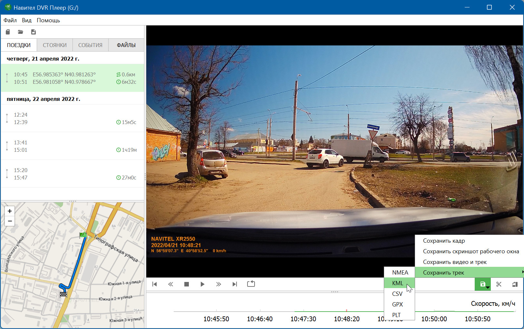Click the green save button with dropdown arrow
Image resolution: width=524 pixels, height=329 pixels.
(x=483, y=284)
